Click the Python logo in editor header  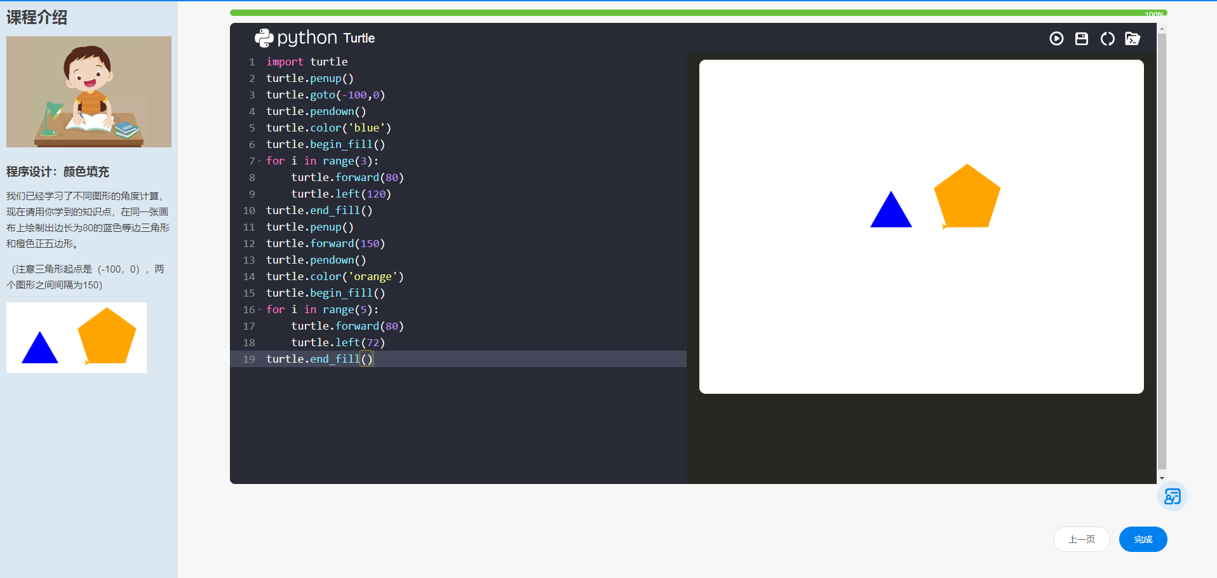click(x=264, y=38)
